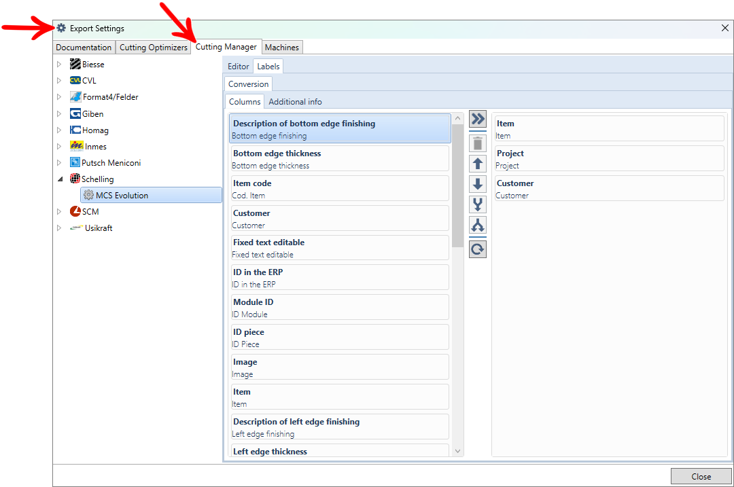Select the Cutting Manager tab
This screenshot has height=487, width=734.
click(x=226, y=47)
